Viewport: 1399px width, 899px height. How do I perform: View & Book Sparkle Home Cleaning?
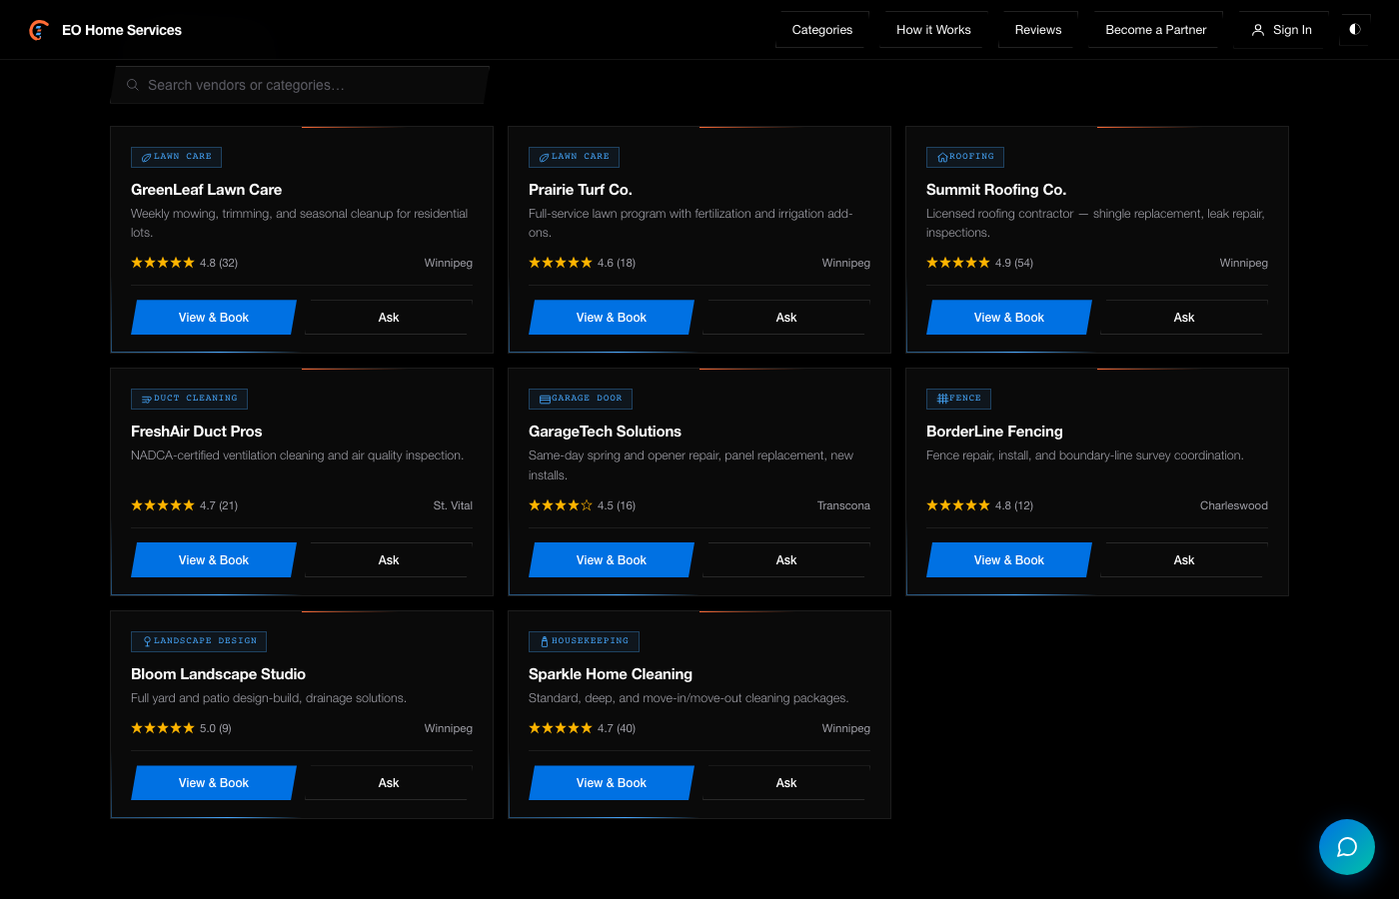pos(612,783)
